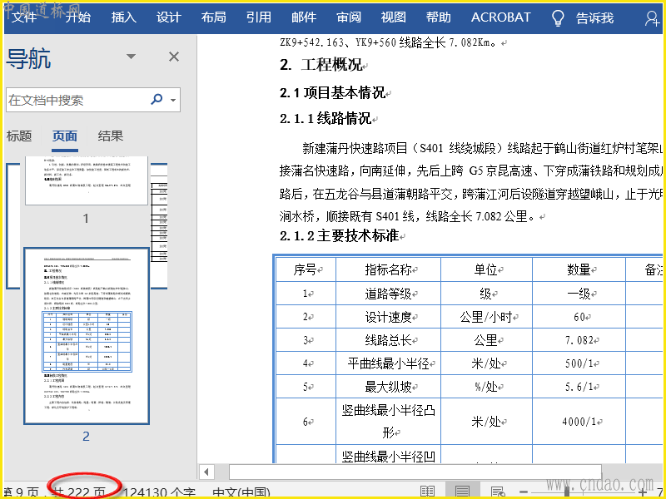Switch to Print Layout view icon

[x=462, y=492]
